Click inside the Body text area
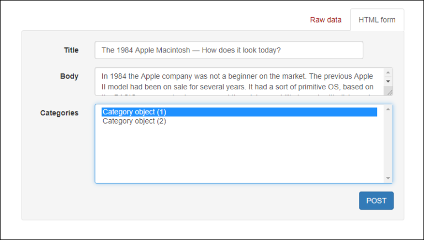This screenshot has width=424, height=240. (239, 81)
